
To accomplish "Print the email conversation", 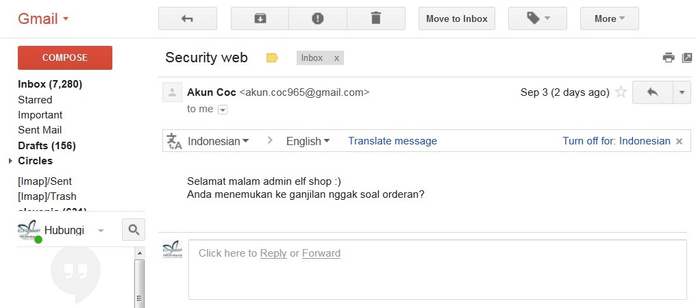I will pyautogui.click(x=669, y=57).
